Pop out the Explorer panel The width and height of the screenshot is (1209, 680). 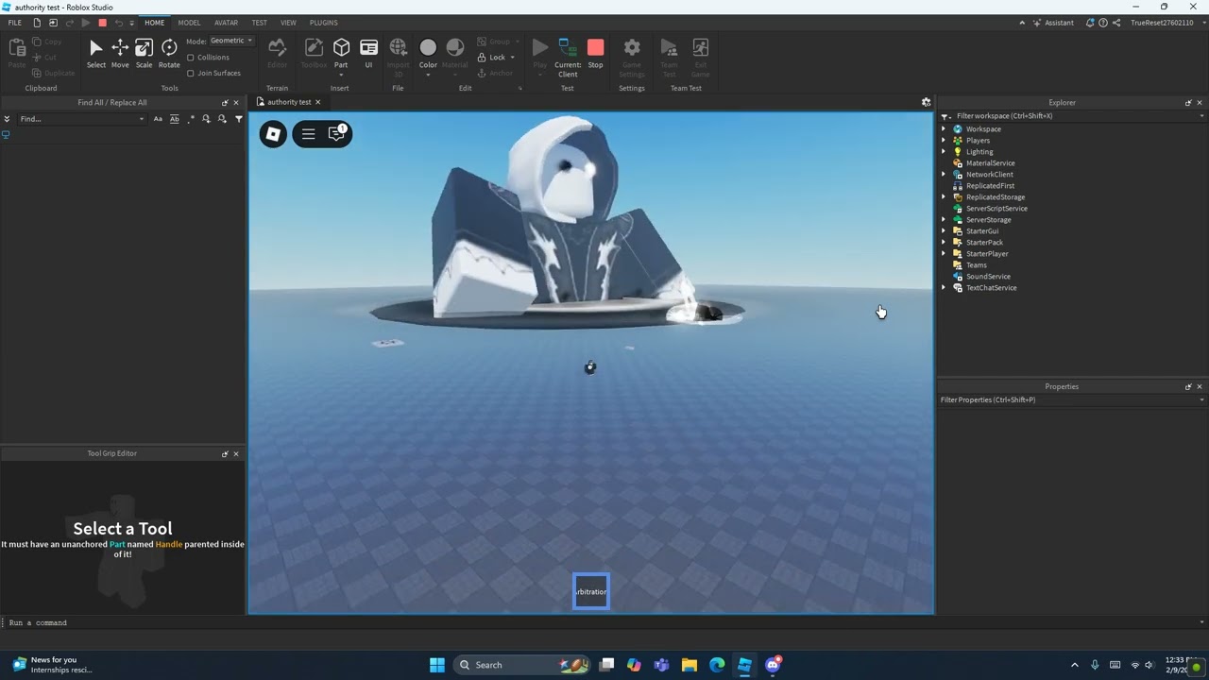pos(1188,102)
